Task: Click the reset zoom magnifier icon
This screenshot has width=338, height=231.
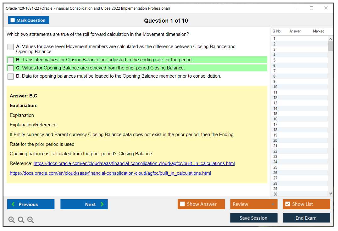Action: coord(21,220)
